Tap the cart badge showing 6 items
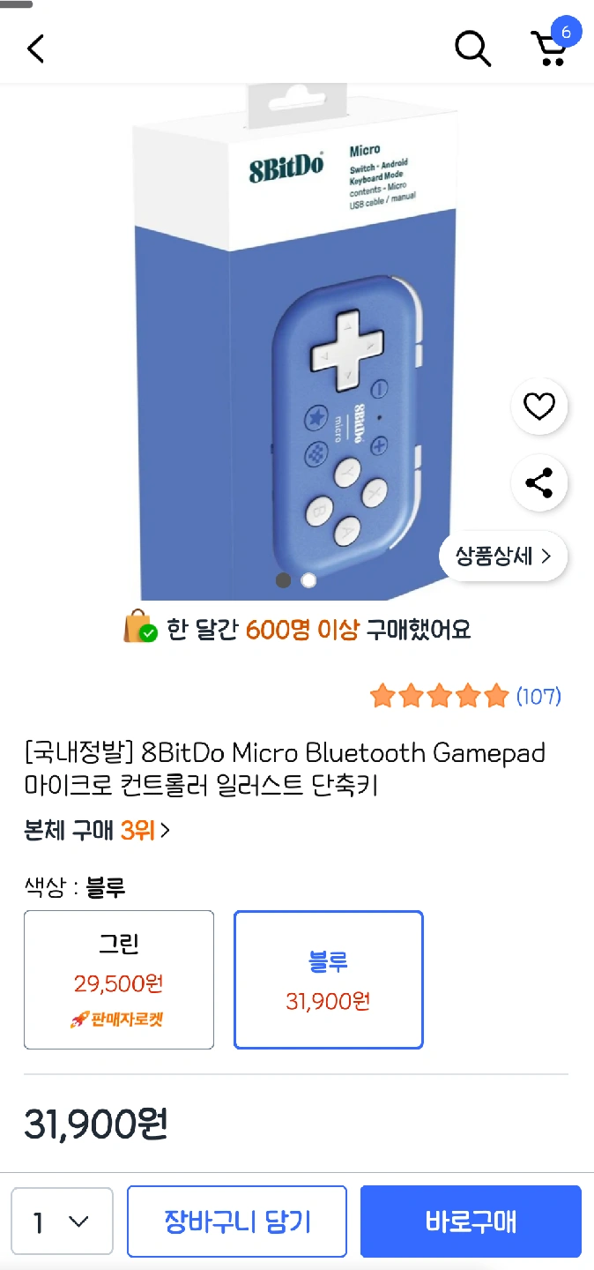Image resolution: width=594 pixels, height=1270 pixels. (566, 33)
